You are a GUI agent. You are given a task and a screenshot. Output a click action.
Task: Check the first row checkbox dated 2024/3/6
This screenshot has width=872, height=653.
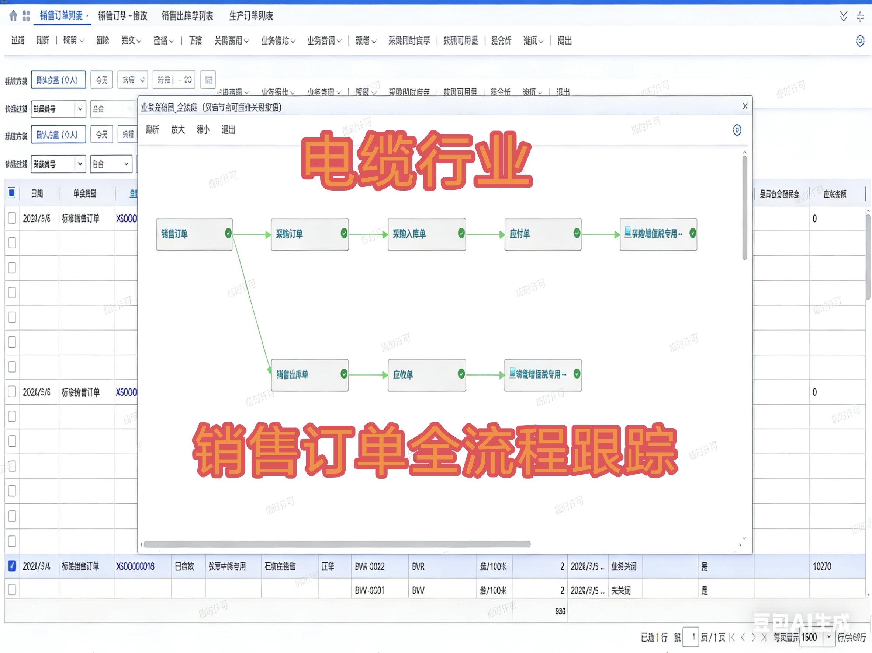click(12, 218)
